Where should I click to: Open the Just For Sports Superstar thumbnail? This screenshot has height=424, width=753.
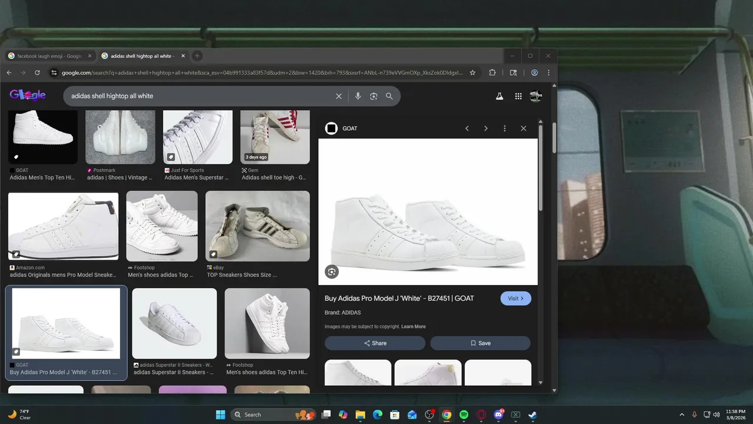(198, 137)
